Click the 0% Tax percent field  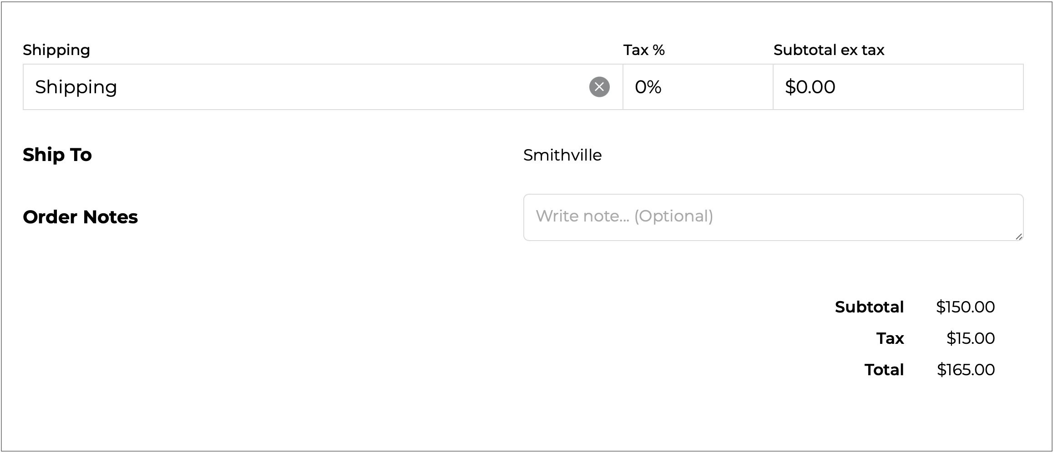tap(697, 87)
